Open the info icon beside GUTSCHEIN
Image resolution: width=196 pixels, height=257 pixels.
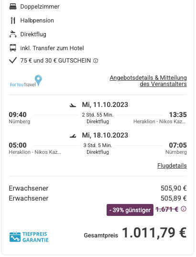96,61
